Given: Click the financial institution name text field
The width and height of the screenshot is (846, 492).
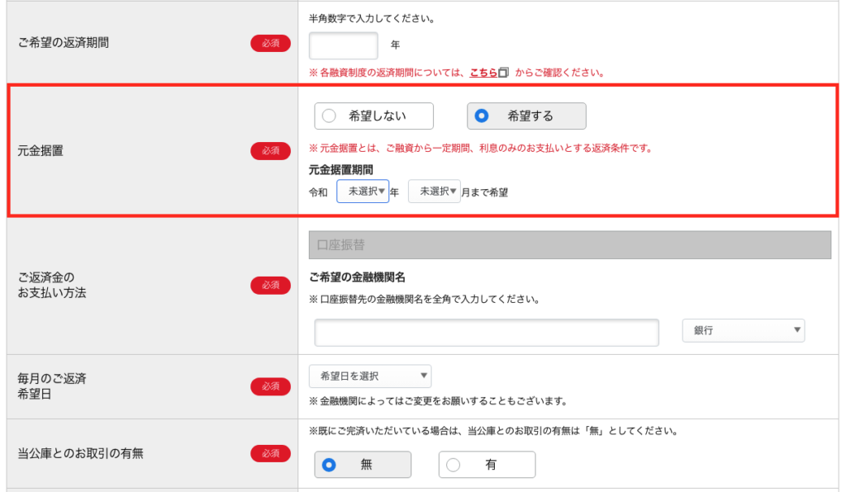Looking at the screenshot, I should [x=487, y=333].
